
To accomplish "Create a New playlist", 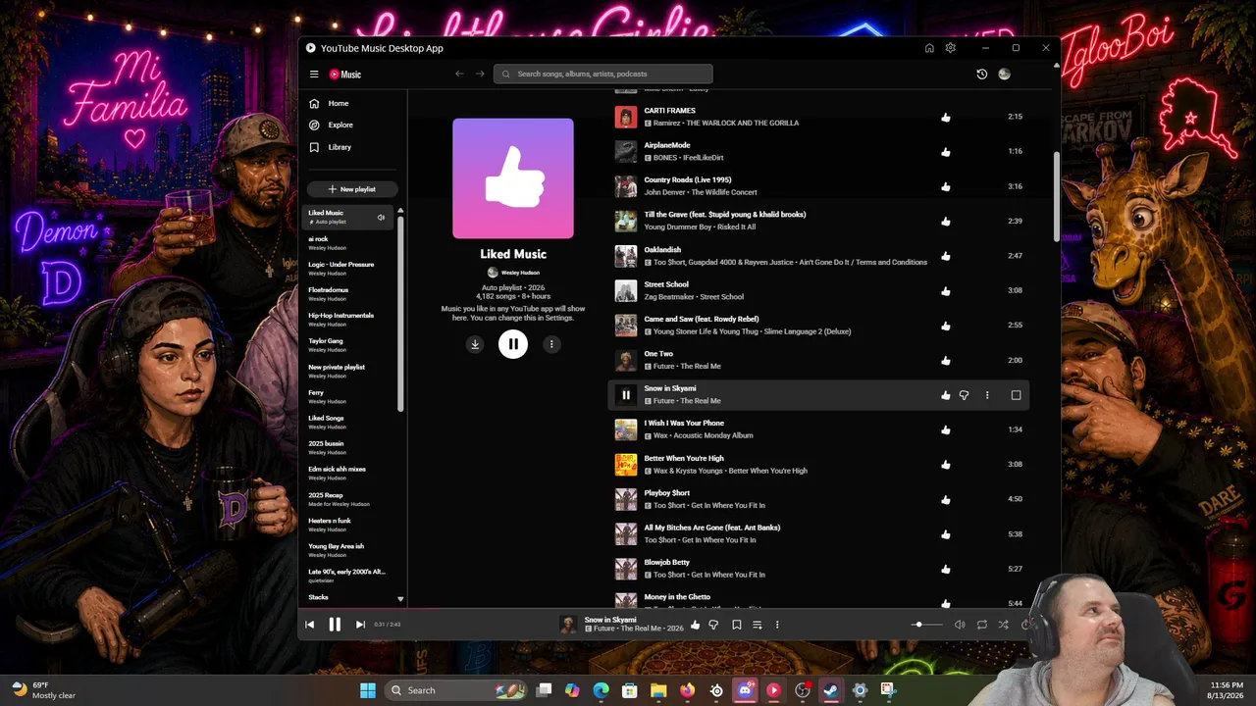I will click(x=352, y=189).
